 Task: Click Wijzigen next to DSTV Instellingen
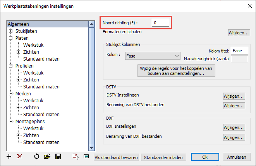(234, 96)
